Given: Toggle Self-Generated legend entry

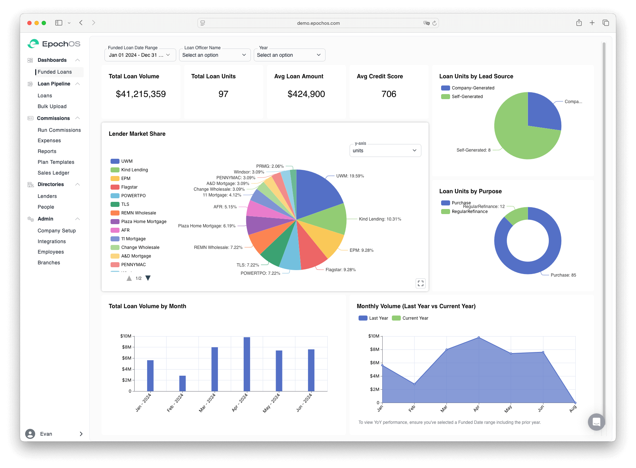Looking at the screenshot, I should [x=462, y=97].
